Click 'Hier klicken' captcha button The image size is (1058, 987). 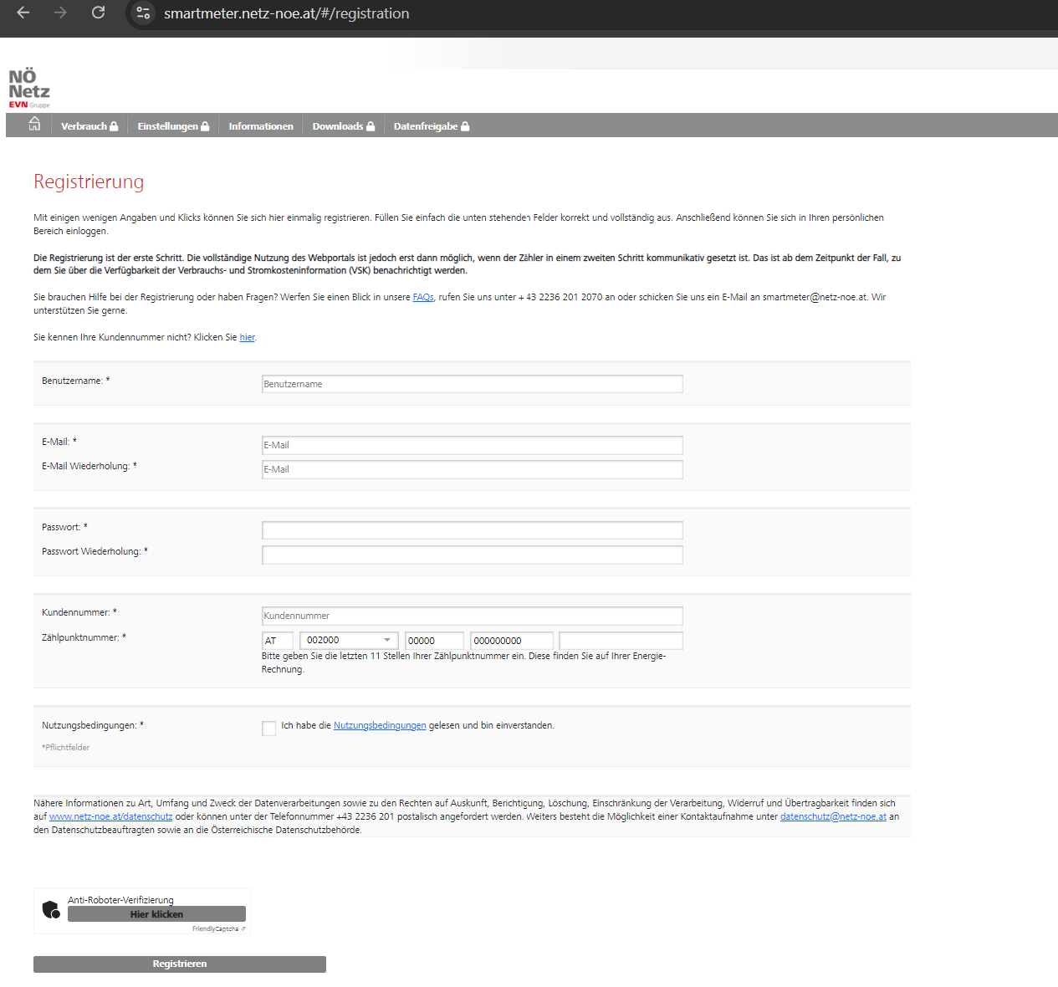[x=156, y=914]
